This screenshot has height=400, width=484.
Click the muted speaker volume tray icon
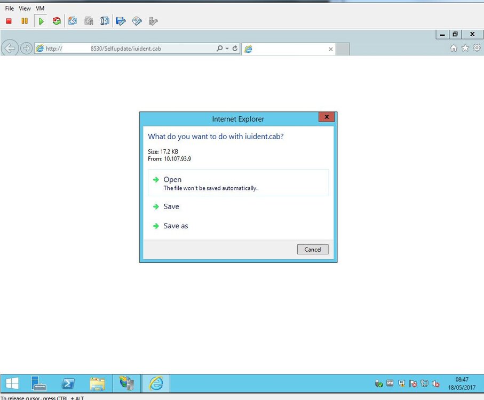click(435, 383)
